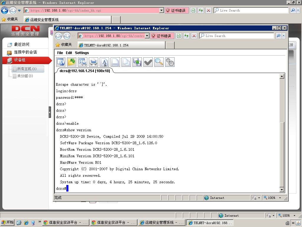Open zoom 100% dropdown in TELNET status bar

[x=280, y=198]
